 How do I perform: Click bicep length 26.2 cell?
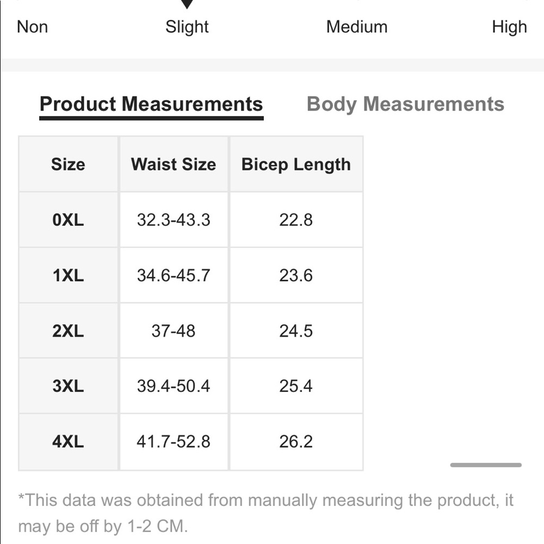(x=296, y=441)
